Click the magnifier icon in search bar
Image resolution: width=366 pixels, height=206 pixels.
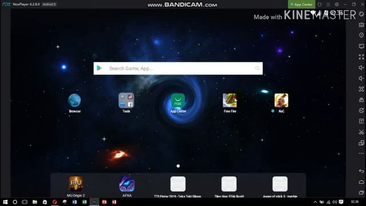pos(257,68)
